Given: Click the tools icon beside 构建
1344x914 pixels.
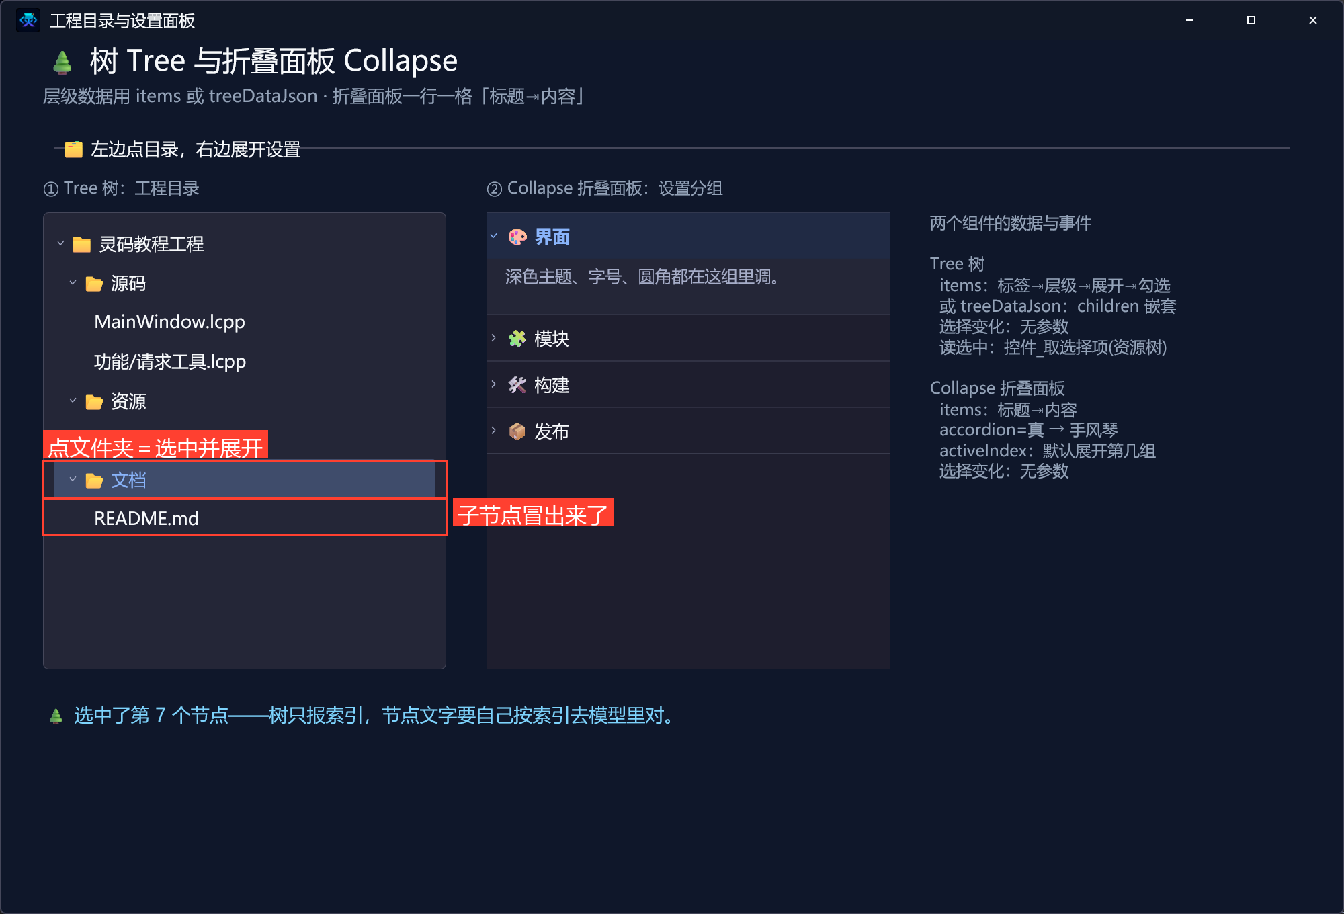Looking at the screenshot, I should pyautogui.click(x=517, y=385).
